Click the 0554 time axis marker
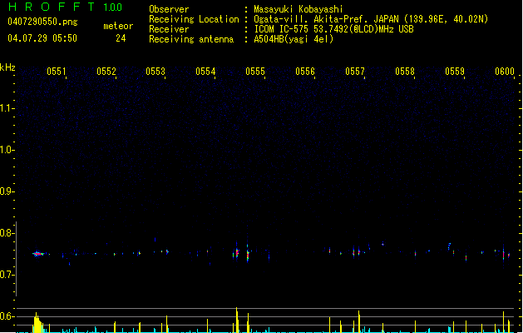Screen dimensions: 523x333 [x=205, y=72]
